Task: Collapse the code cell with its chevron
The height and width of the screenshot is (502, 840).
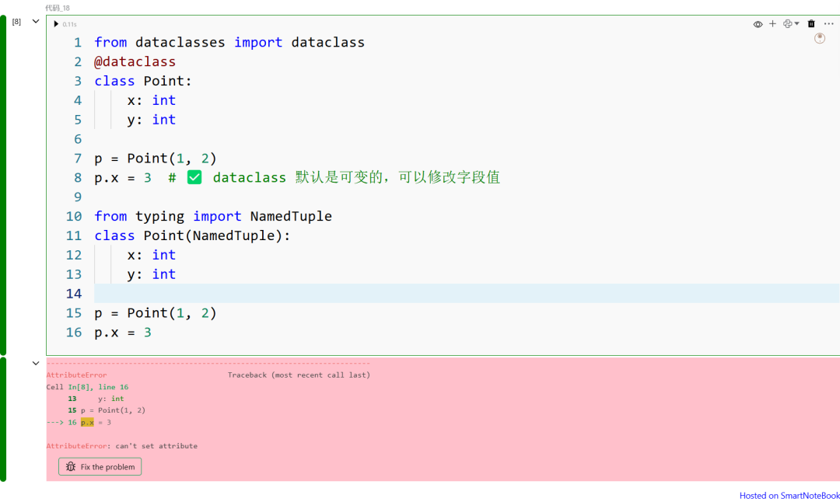Action: click(36, 21)
